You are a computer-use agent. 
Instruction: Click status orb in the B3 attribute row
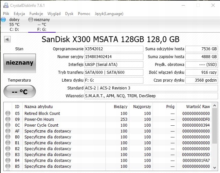(x=8, y=154)
